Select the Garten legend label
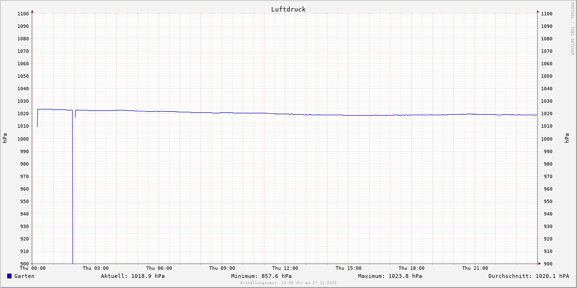The height and width of the screenshot is (288, 577). (24, 276)
